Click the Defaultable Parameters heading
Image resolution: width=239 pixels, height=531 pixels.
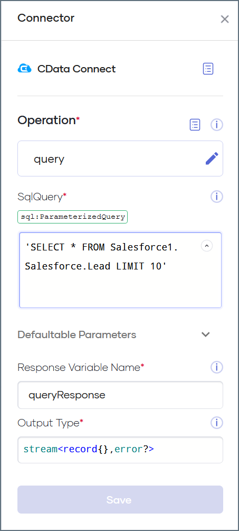(77, 335)
